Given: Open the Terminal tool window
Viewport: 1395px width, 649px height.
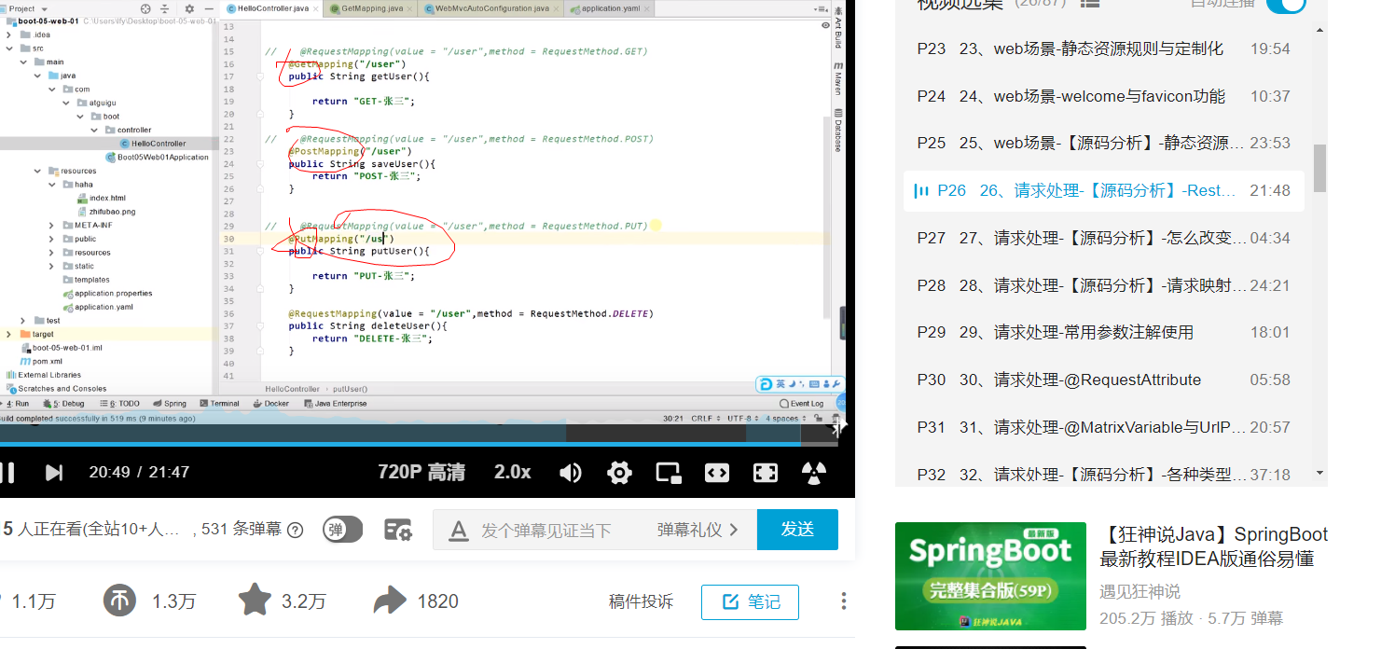Looking at the screenshot, I should coord(219,404).
